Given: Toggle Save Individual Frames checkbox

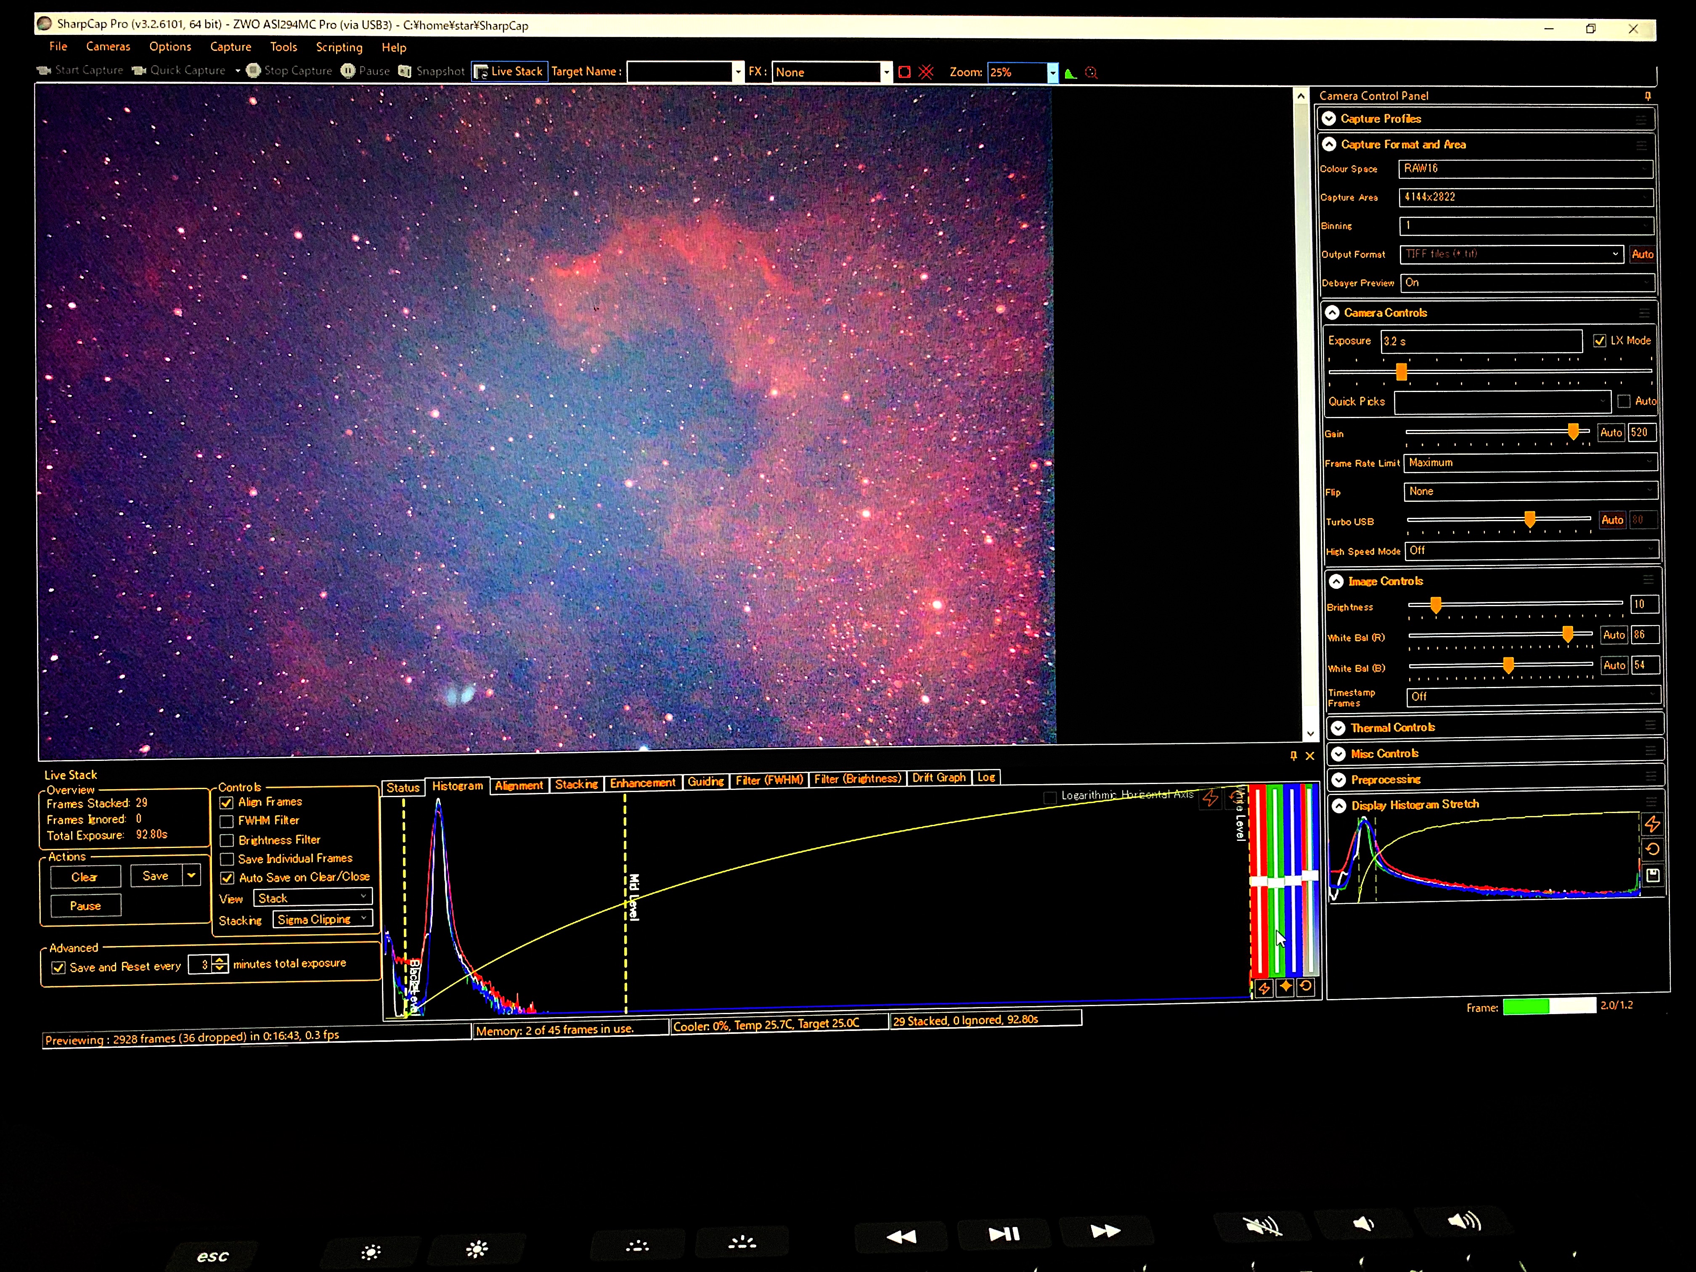Looking at the screenshot, I should pyautogui.click(x=227, y=859).
